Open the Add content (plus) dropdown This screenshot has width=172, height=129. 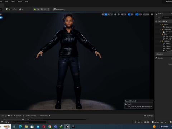(x=8, y=9)
